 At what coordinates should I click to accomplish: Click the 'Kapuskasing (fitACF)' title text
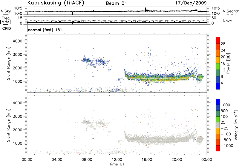[x=56, y=3]
